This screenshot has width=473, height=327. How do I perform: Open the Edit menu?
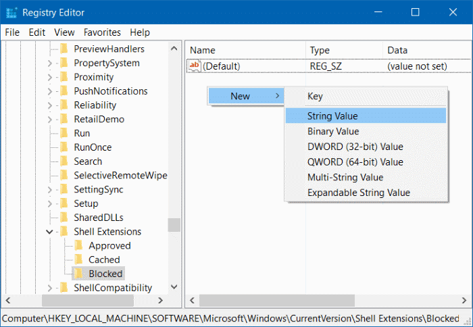(x=36, y=32)
